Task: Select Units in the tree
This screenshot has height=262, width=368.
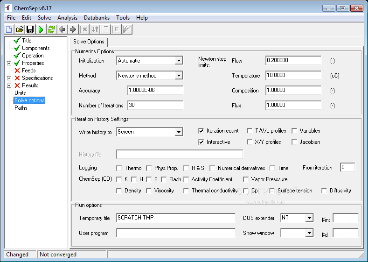Action: coord(20,93)
